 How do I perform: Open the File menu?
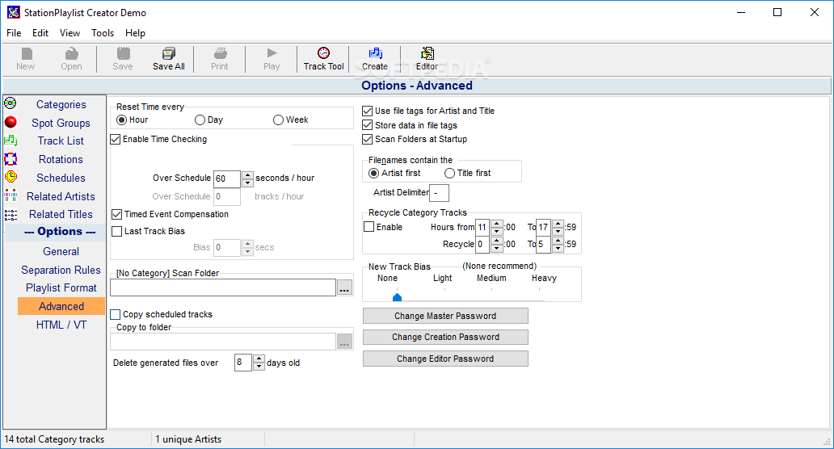pos(14,33)
